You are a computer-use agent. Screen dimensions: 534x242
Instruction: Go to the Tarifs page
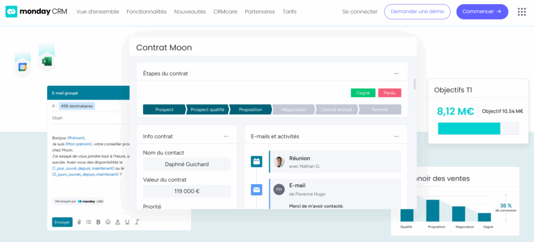pos(289,11)
